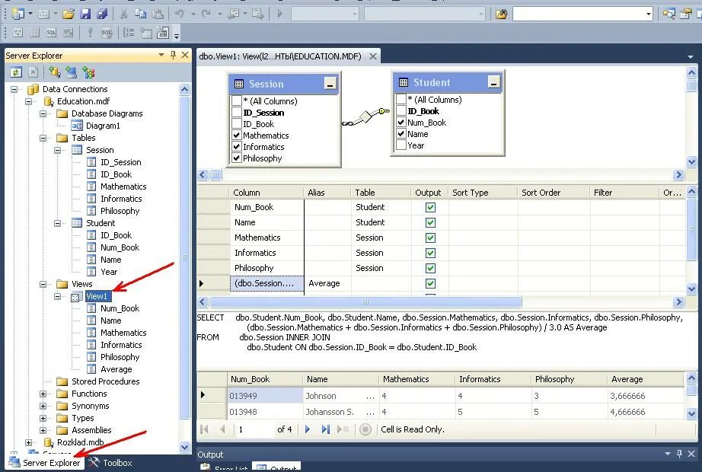
Task: Click Server Explorer tree scrollbar down arrow
Action: pyautogui.click(x=184, y=447)
